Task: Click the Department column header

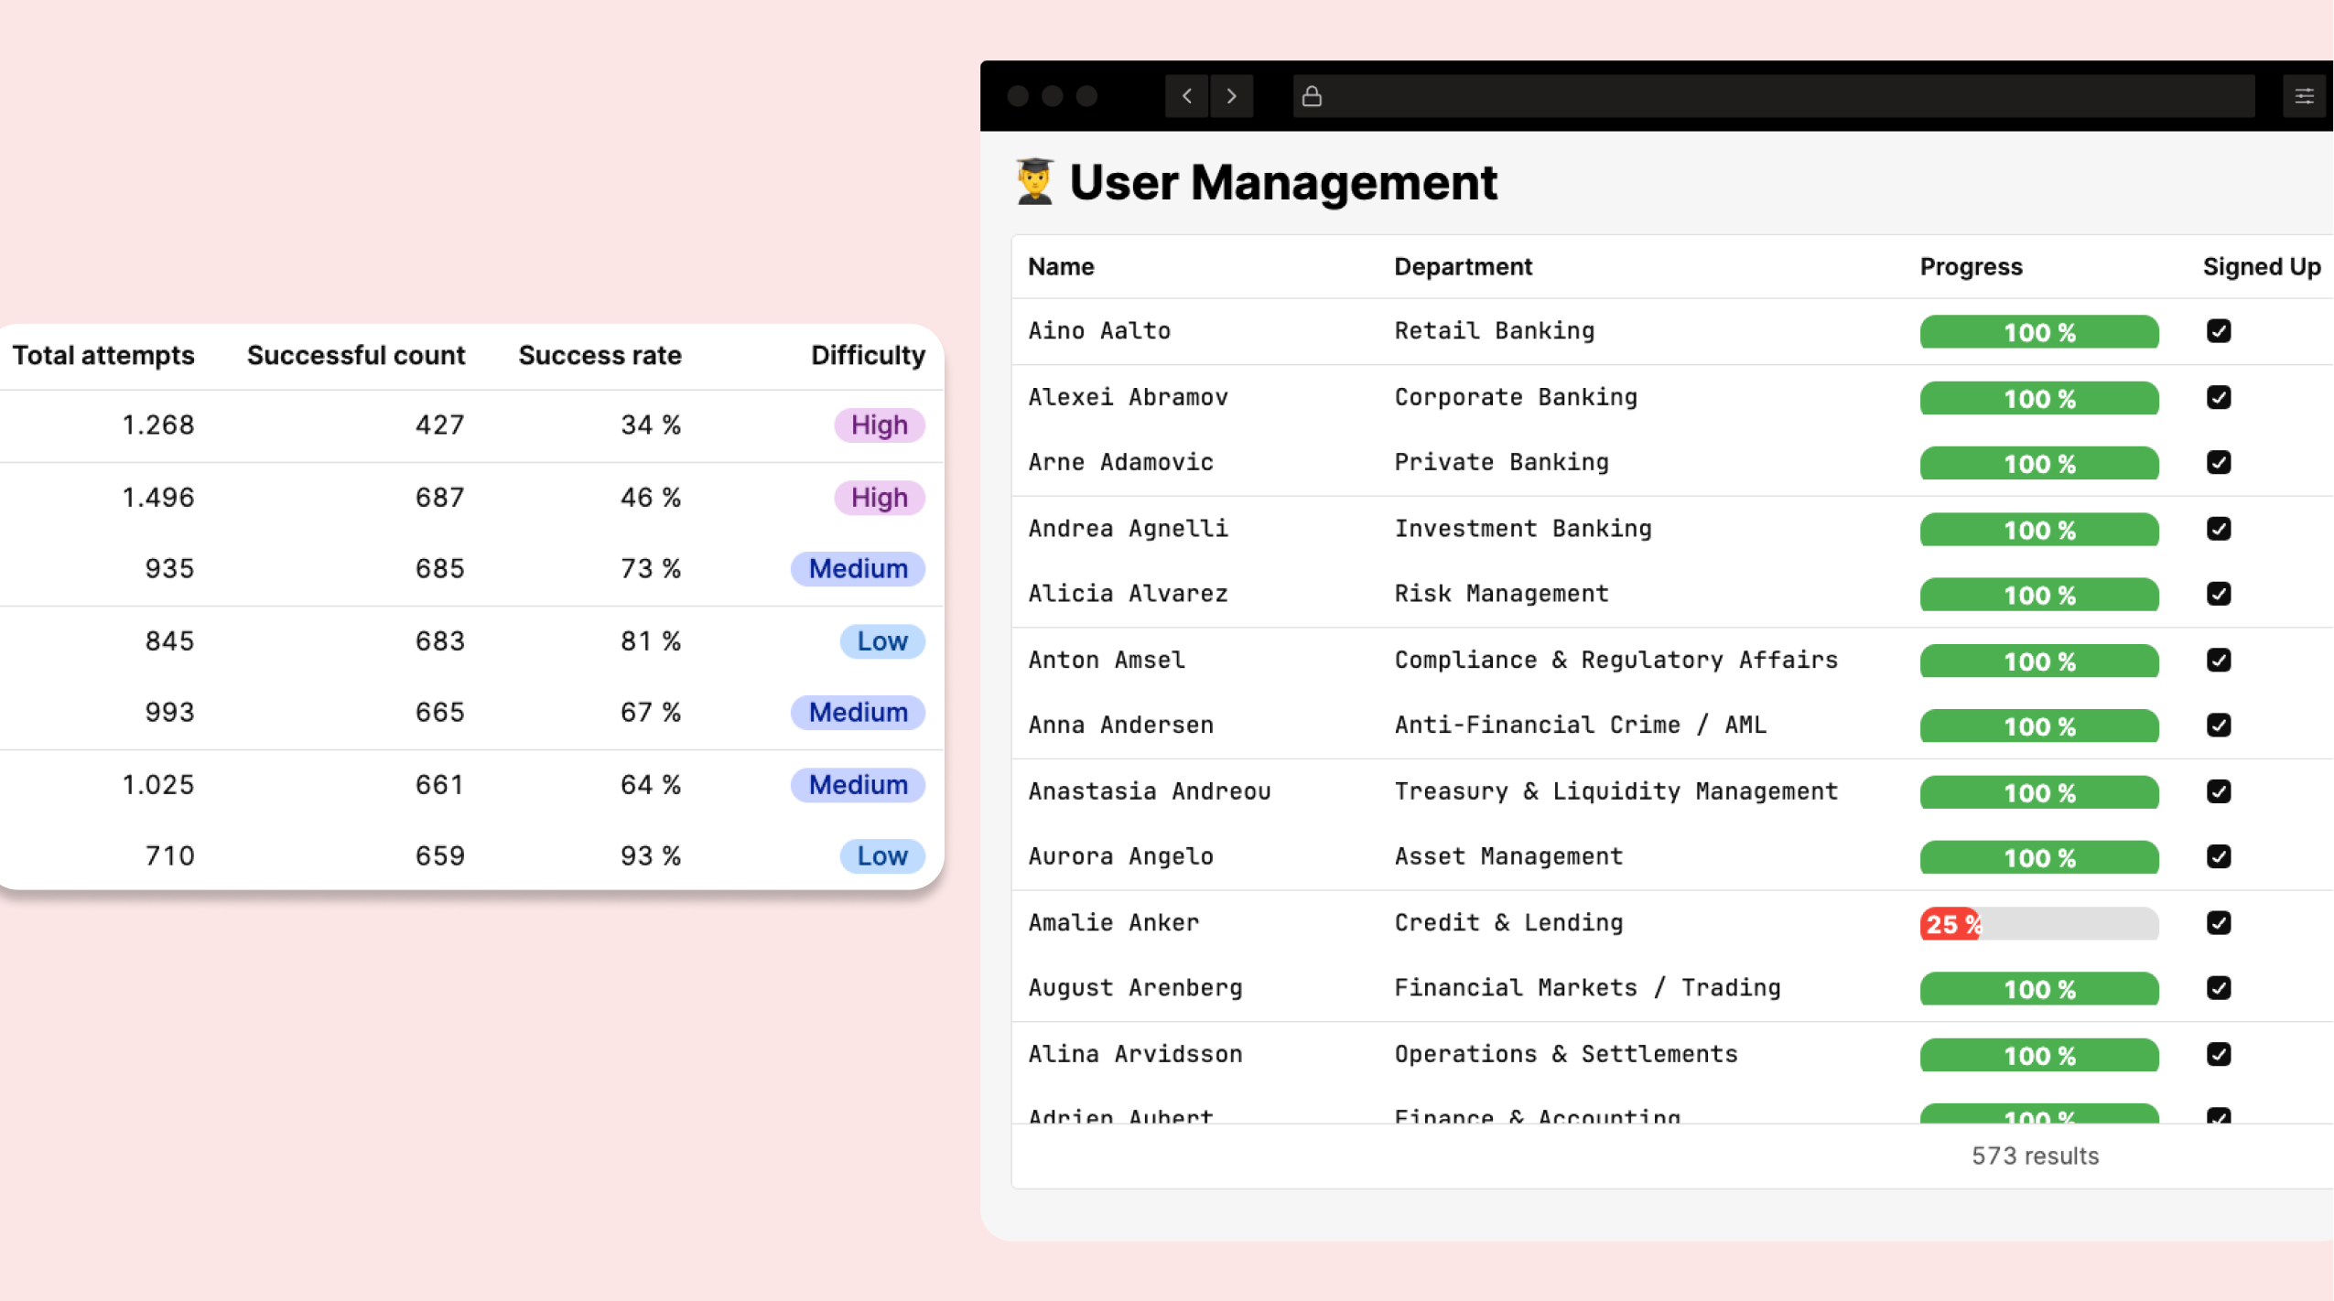Action: [1462, 266]
